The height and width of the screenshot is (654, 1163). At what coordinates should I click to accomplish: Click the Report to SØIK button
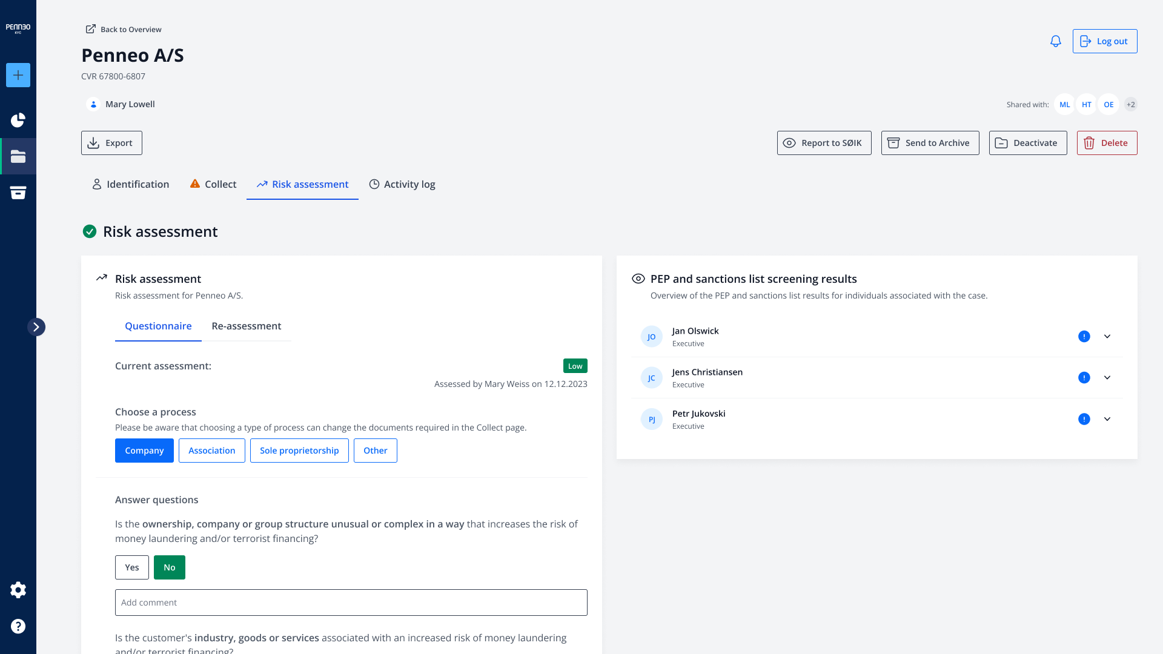(x=824, y=143)
